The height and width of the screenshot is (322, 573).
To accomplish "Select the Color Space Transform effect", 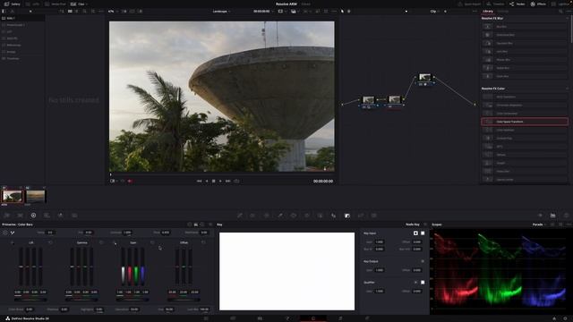I will (x=525, y=122).
